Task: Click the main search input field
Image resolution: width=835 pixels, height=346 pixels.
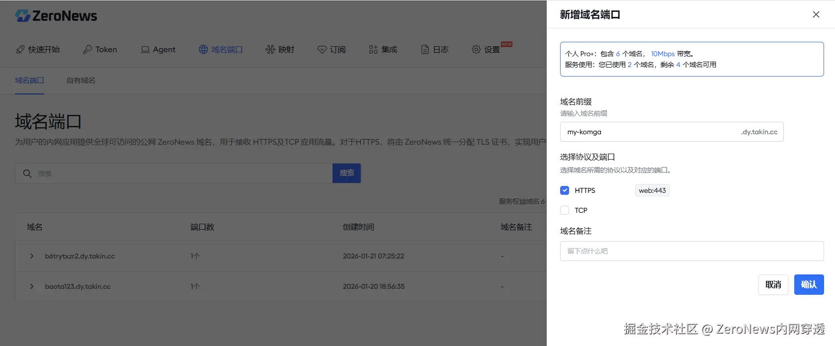Action: [x=174, y=173]
